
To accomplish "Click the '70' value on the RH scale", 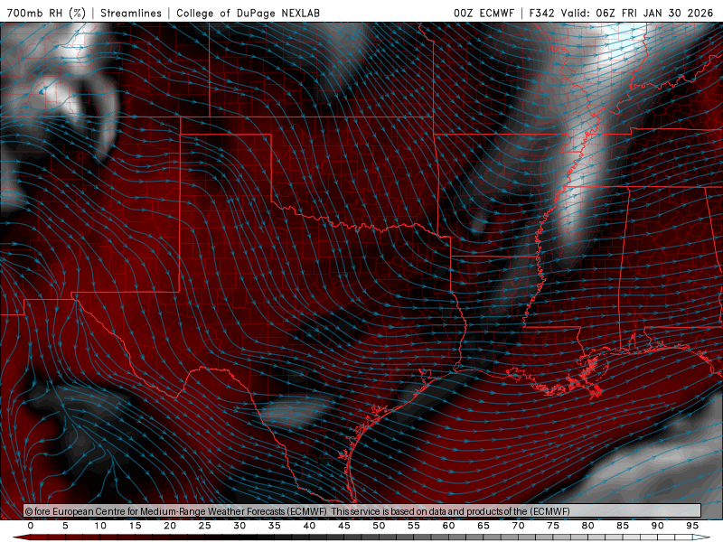I will (x=518, y=526).
